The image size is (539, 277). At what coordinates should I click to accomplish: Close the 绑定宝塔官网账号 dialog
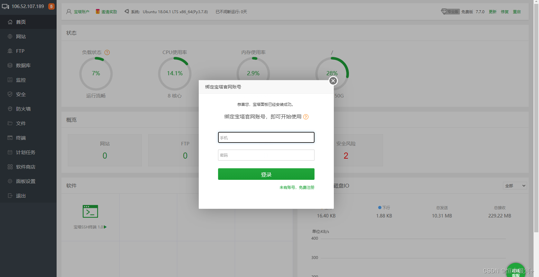coord(333,81)
